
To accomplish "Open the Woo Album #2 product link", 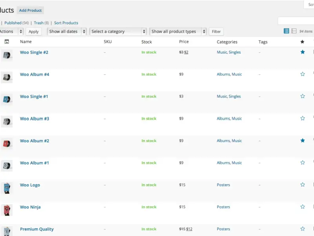I will click(35, 141).
